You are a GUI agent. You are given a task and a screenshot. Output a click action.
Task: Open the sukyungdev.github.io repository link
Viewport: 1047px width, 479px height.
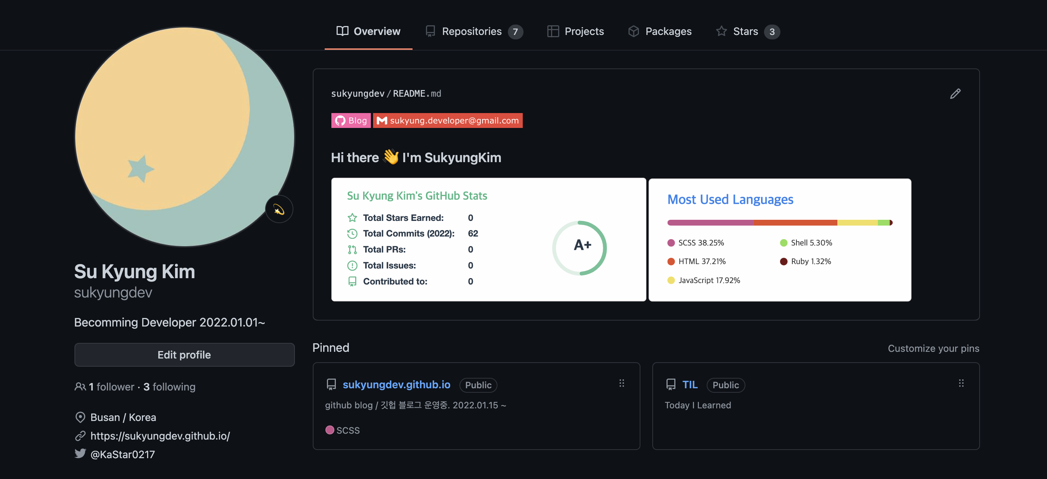click(396, 385)
